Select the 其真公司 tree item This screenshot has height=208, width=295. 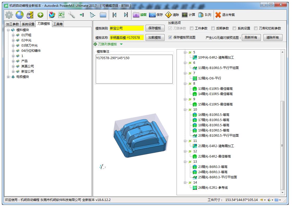pyautogui.click(x=28, y=66)
